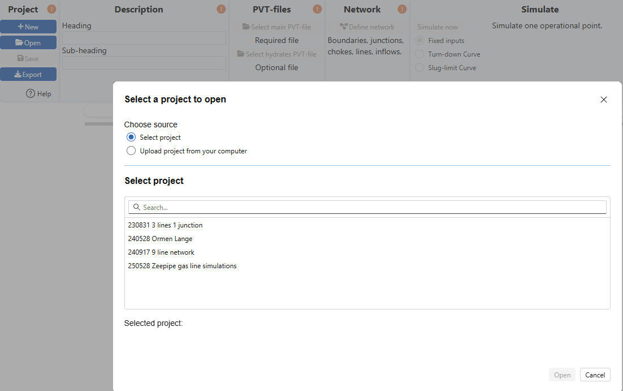The image size is (623, 391).
Task: Click the Project warning indicator icon
Action: pos(51,8)
